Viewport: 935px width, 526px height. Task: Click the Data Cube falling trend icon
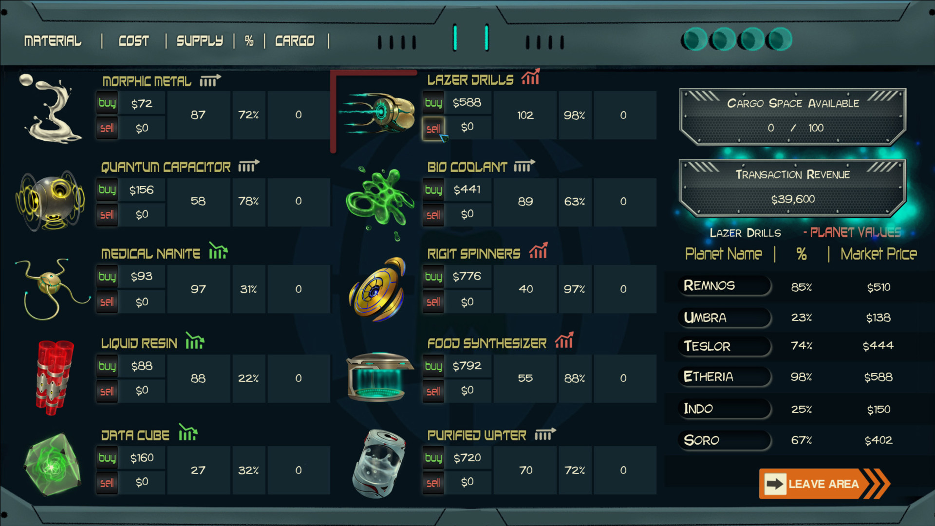(187, 432)
